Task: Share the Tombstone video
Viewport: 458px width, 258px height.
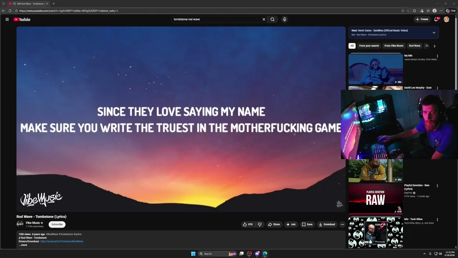Action: [x=274, y=224]
